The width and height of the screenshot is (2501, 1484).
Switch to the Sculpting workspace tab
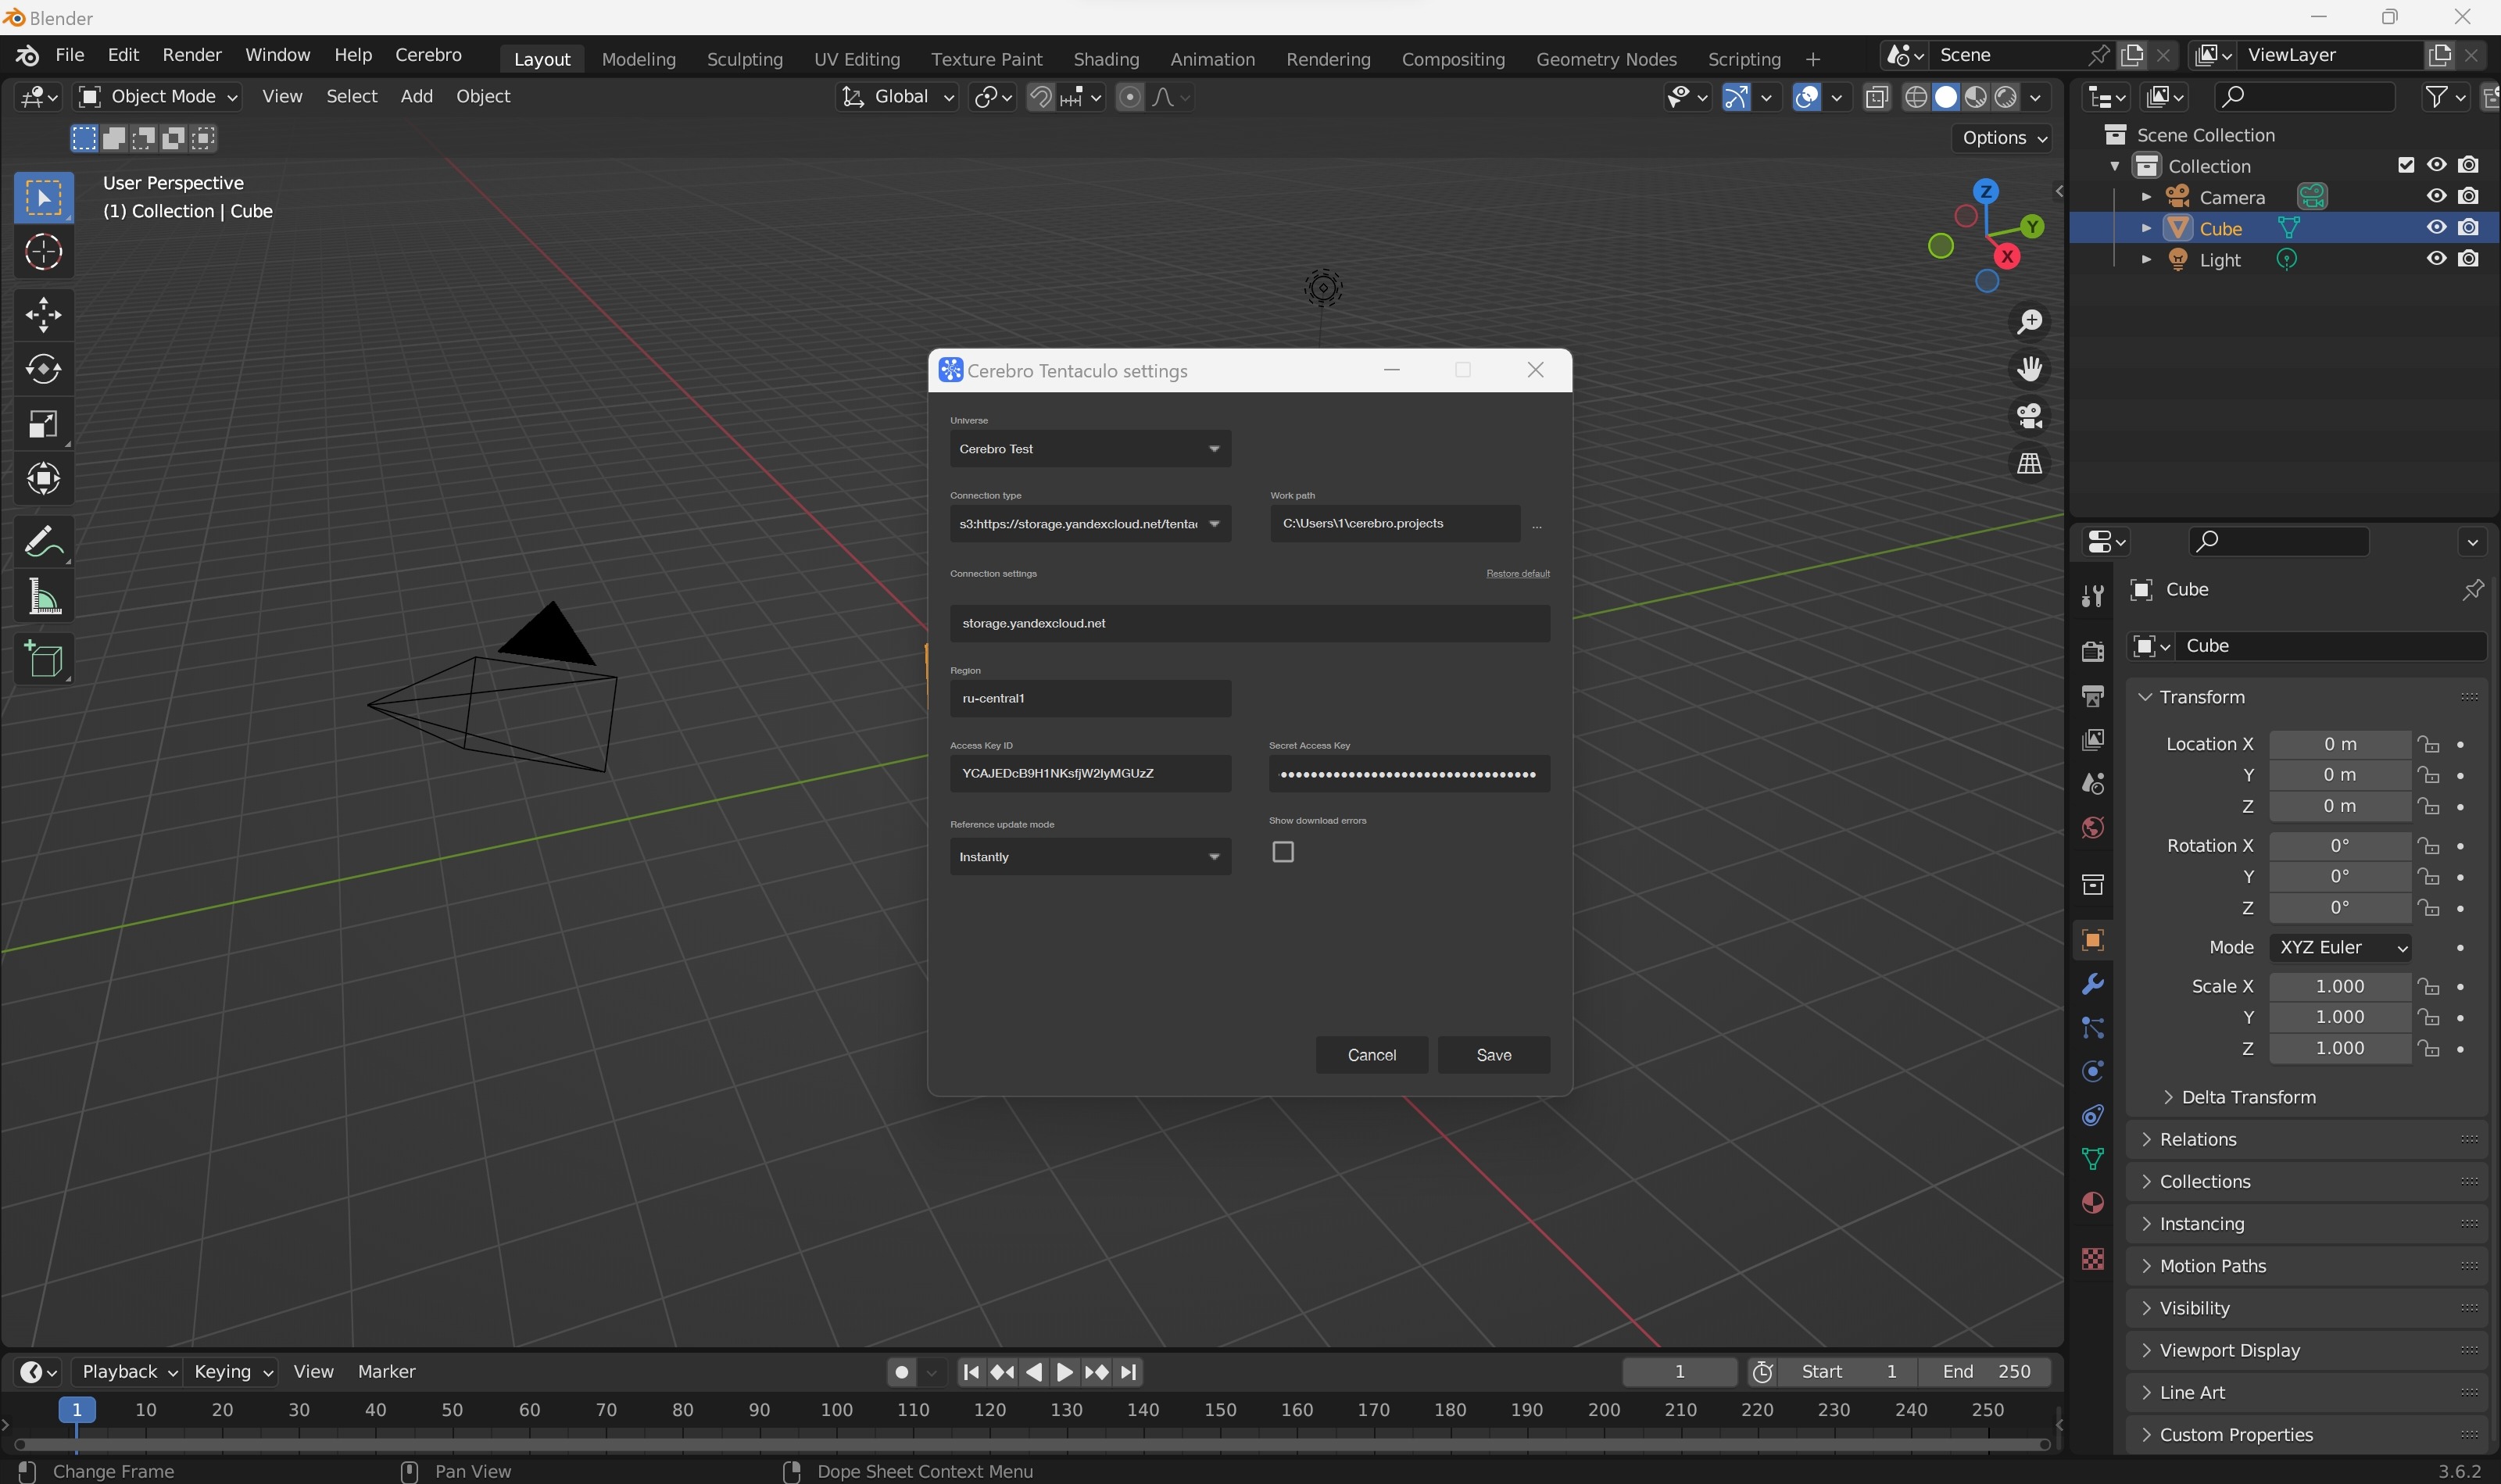click(744, 59)
